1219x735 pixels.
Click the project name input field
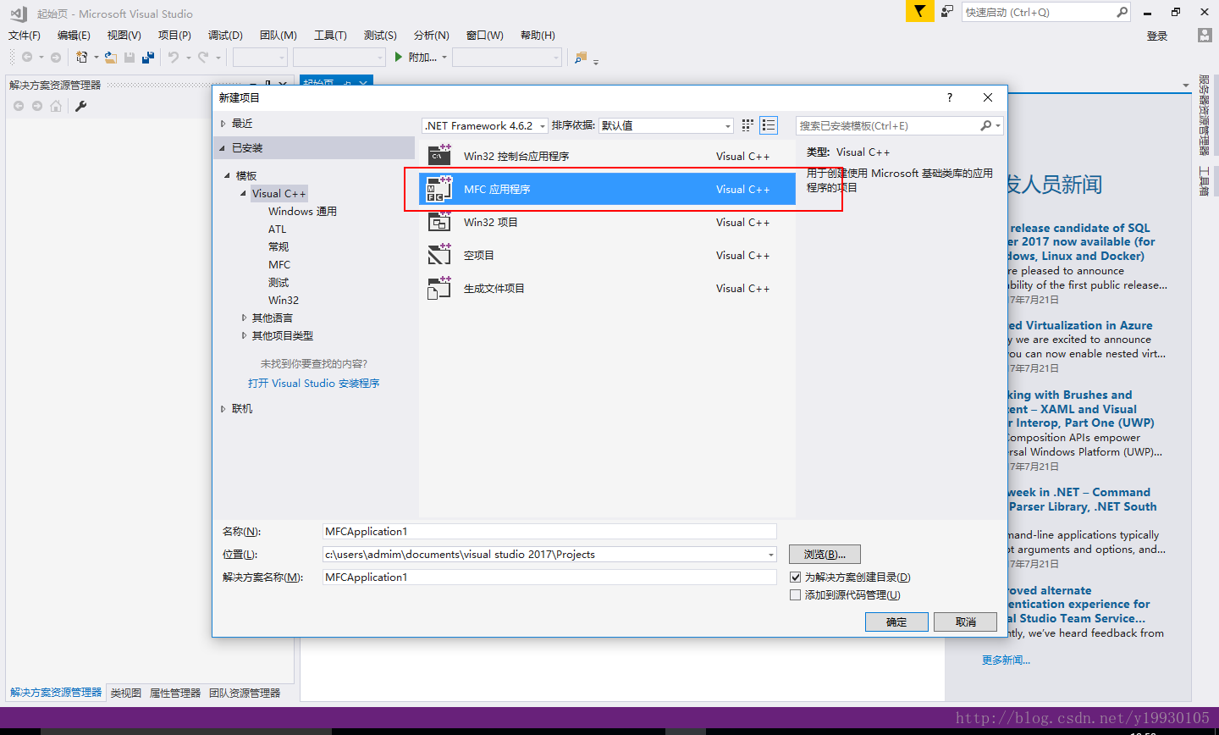tap(549, 532)
